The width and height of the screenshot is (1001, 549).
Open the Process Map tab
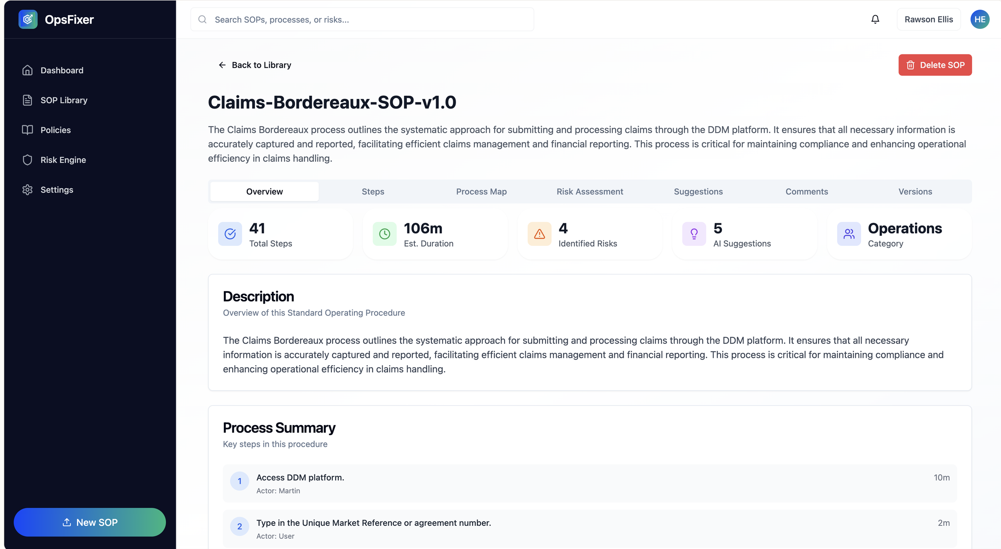(x=481, y=191)
